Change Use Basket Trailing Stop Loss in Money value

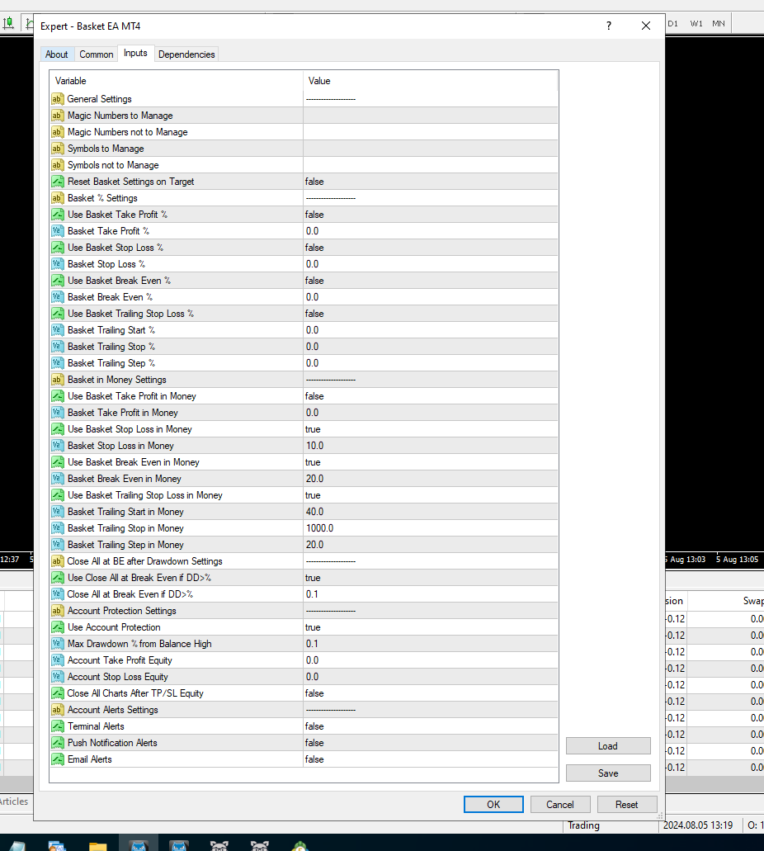pos(431,495)
